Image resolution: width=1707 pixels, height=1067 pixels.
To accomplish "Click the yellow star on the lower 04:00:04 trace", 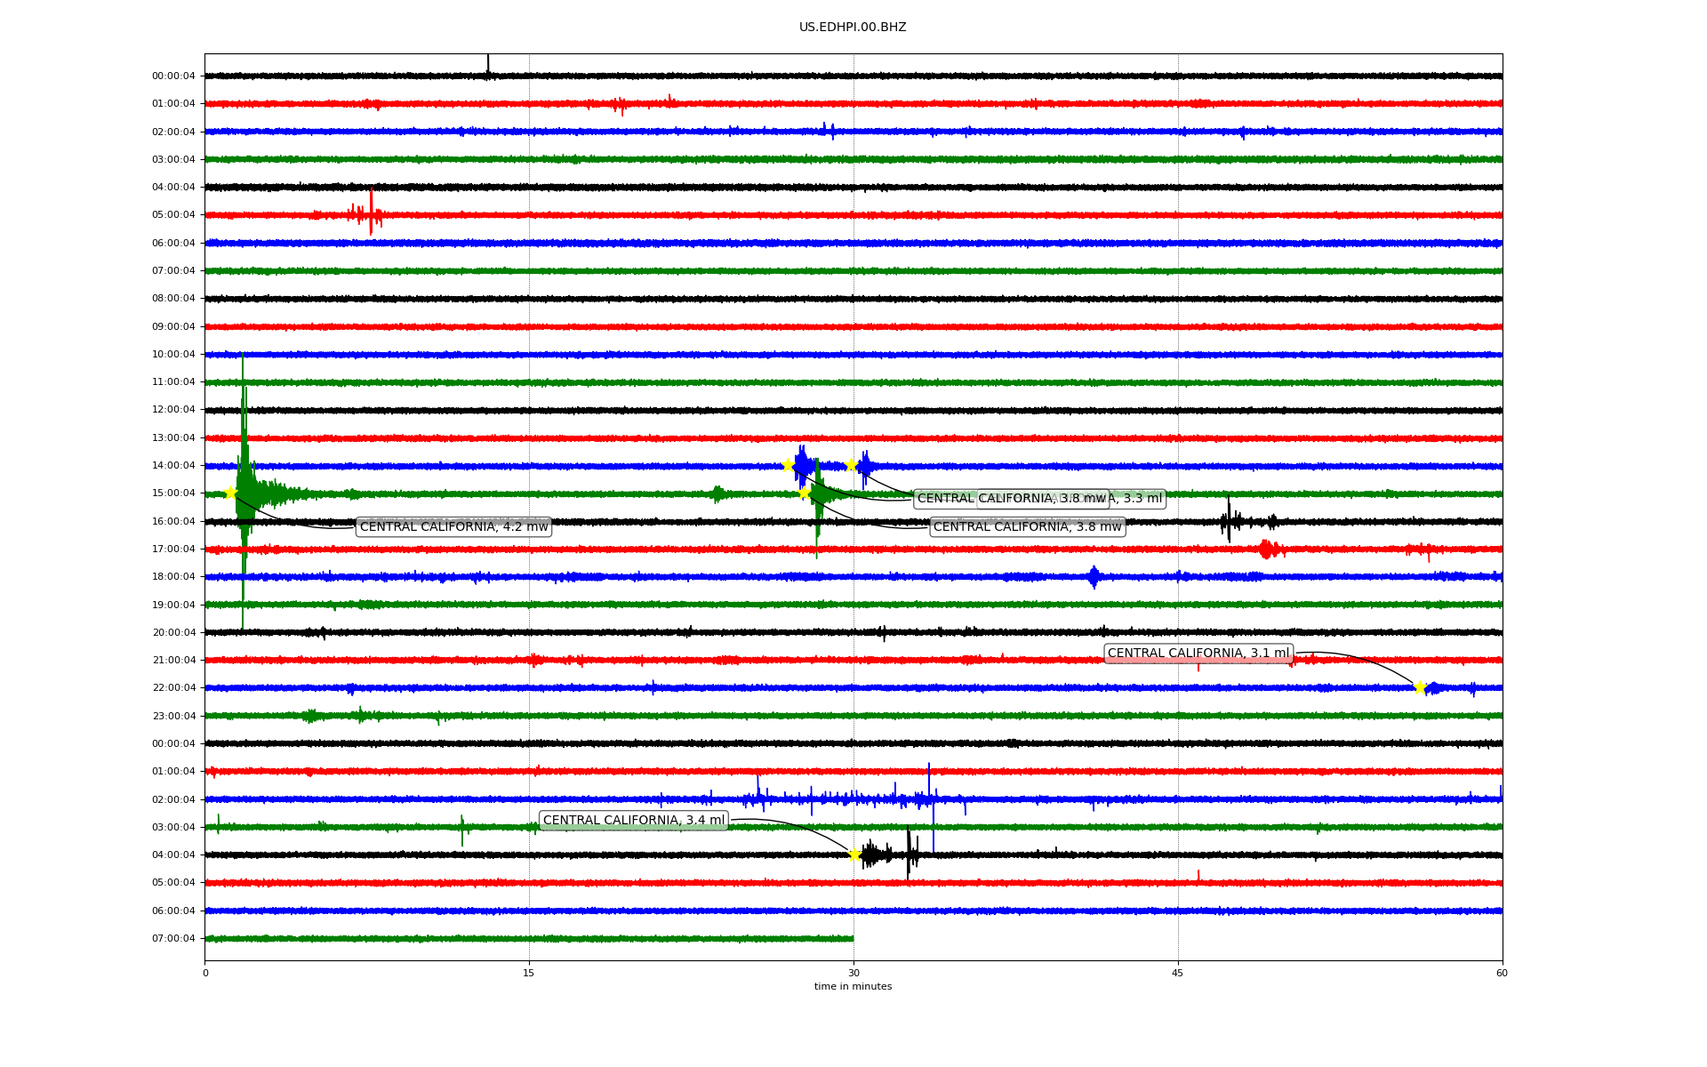I will point(854,854).
